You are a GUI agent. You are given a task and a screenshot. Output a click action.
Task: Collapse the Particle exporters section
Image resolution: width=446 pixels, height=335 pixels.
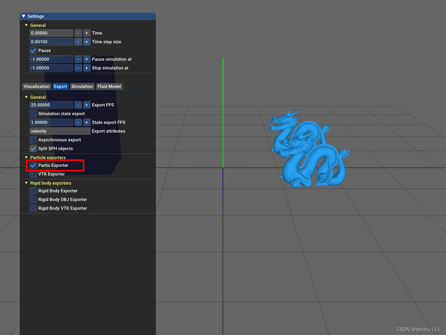click(26, 158)
